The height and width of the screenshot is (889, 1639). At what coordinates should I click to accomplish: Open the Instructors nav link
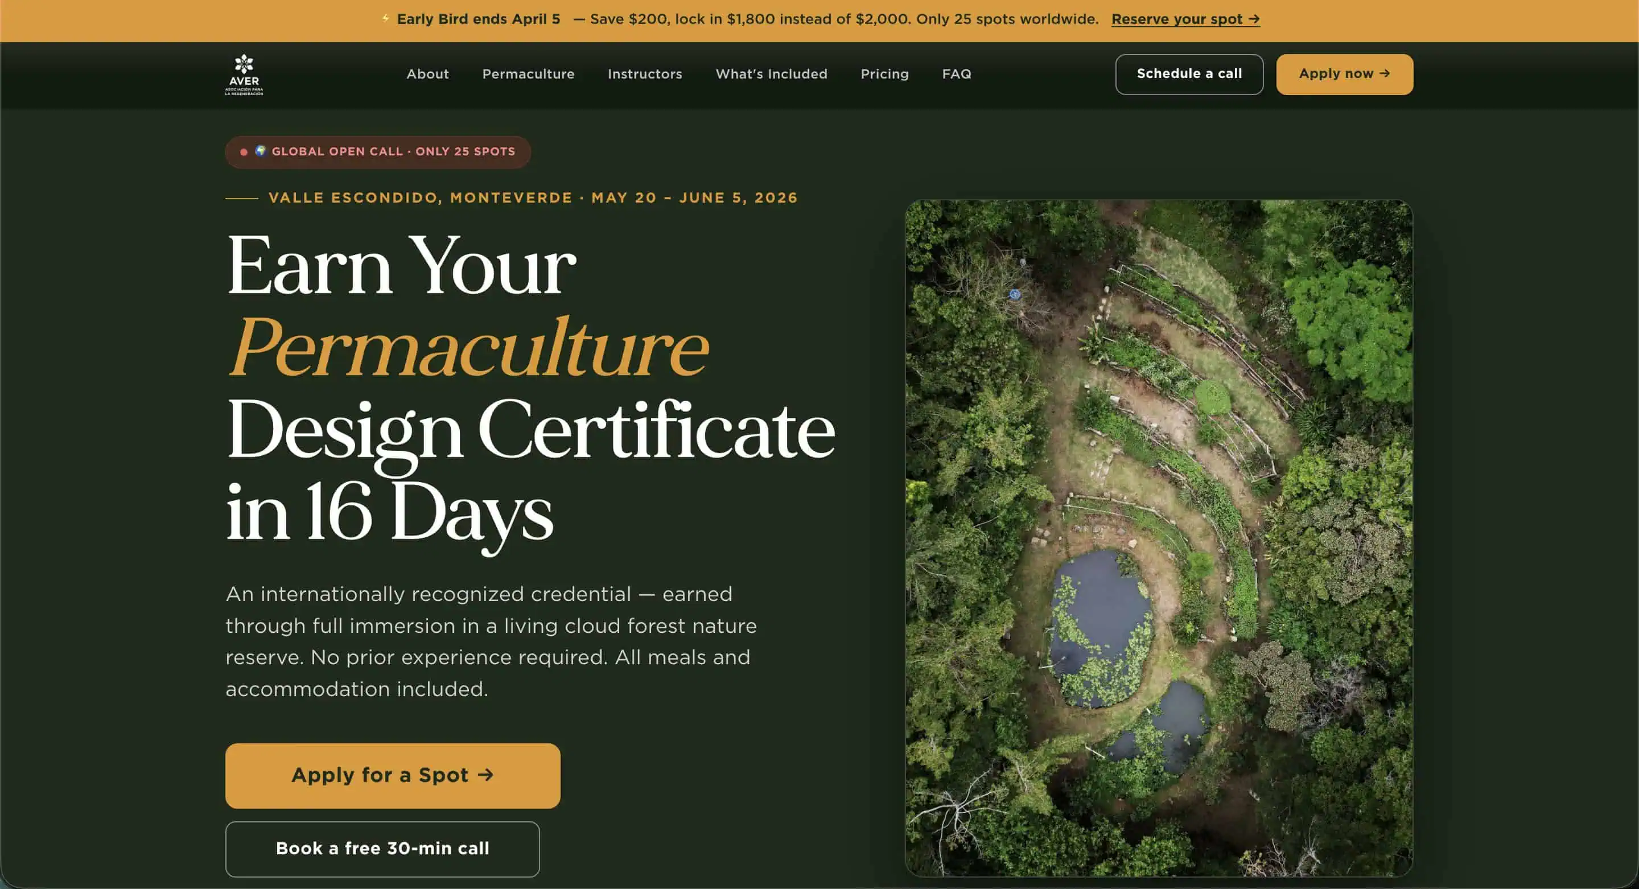pos(645,74)
